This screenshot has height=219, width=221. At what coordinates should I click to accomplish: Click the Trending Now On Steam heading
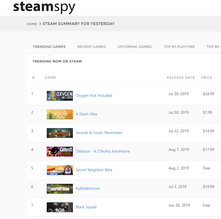(x=57, y=61)
